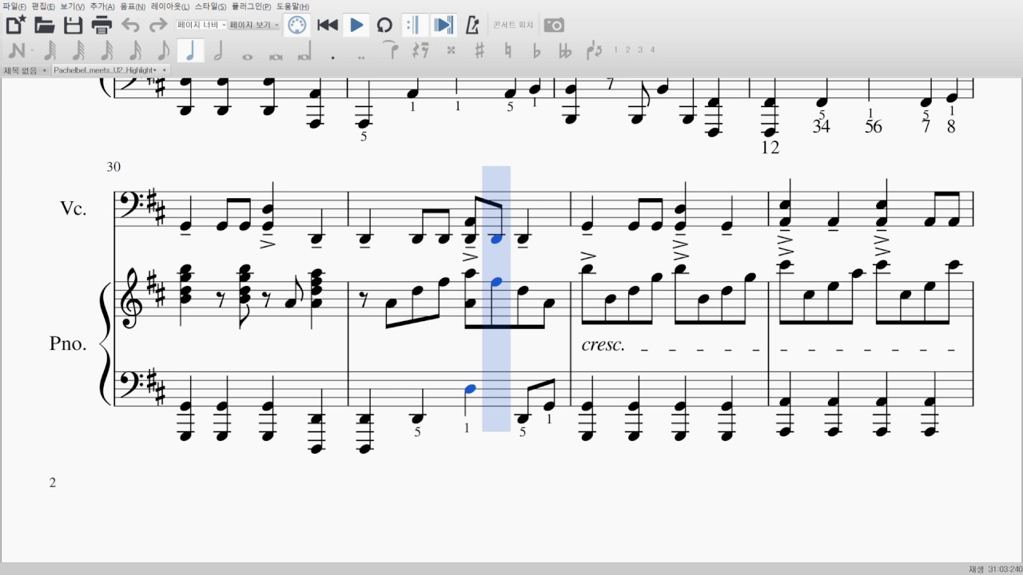Take image capture with camera icon
The image size is (1023, 575).
pyautogui.click(x=554, y=25)
